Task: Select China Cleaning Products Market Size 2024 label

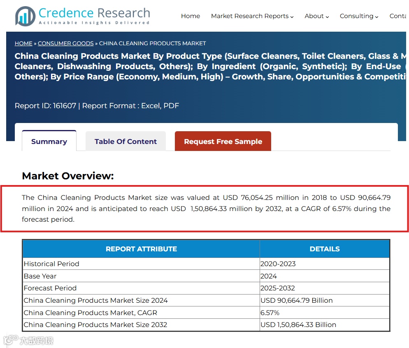Action: [95, 300]
